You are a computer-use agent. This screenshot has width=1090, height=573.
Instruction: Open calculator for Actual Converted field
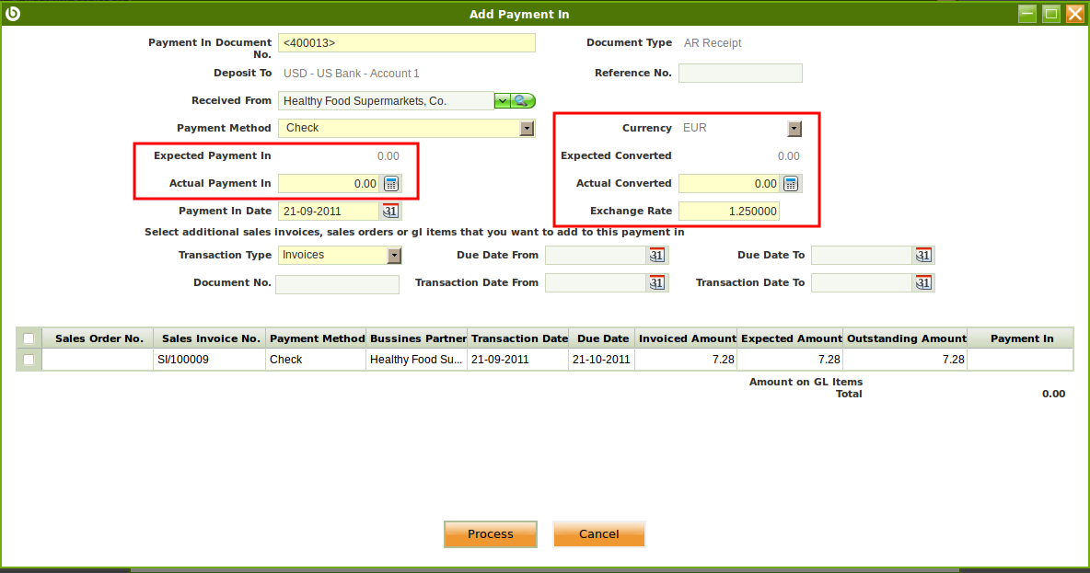[791, 184]
